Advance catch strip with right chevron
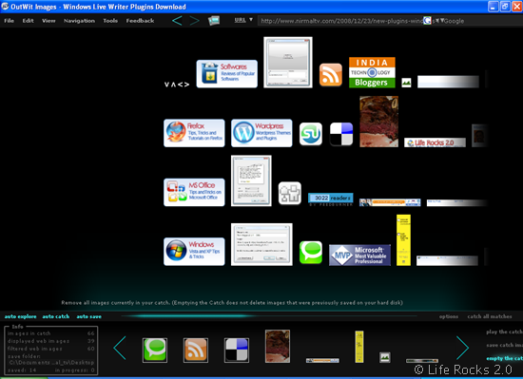 [x=462, y=348]
